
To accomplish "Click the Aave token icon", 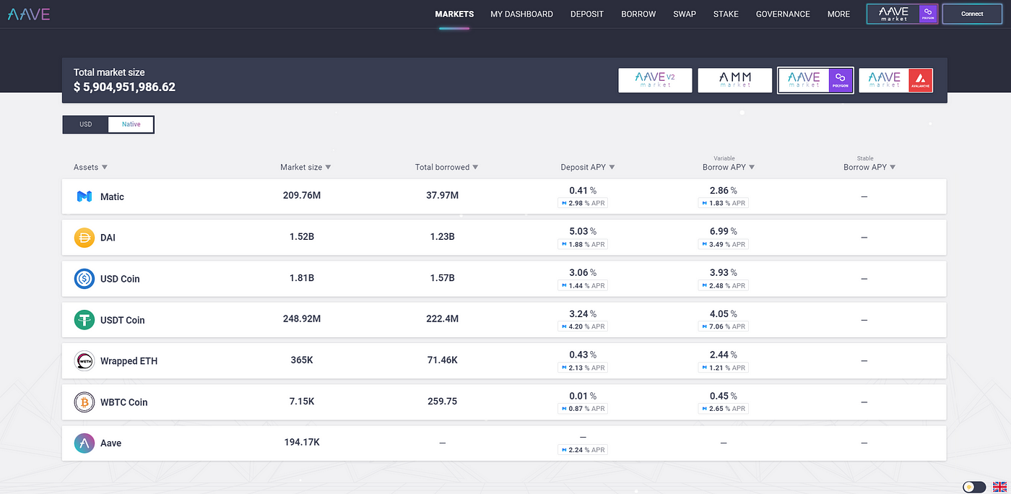I will (x=84, y=443).
